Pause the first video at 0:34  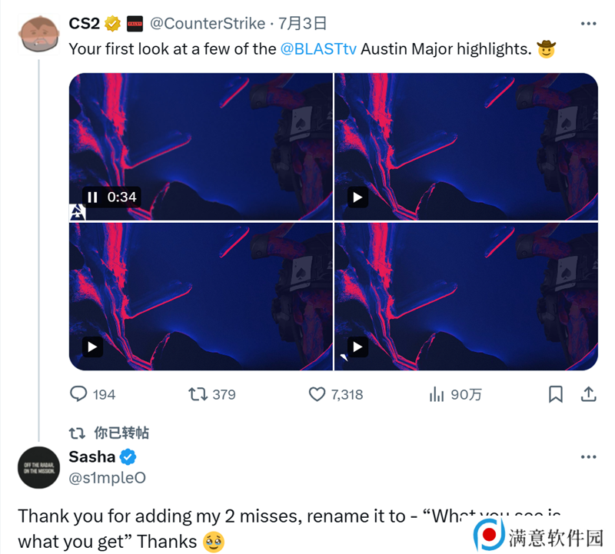pyautogui.click(x=92, y=197)
